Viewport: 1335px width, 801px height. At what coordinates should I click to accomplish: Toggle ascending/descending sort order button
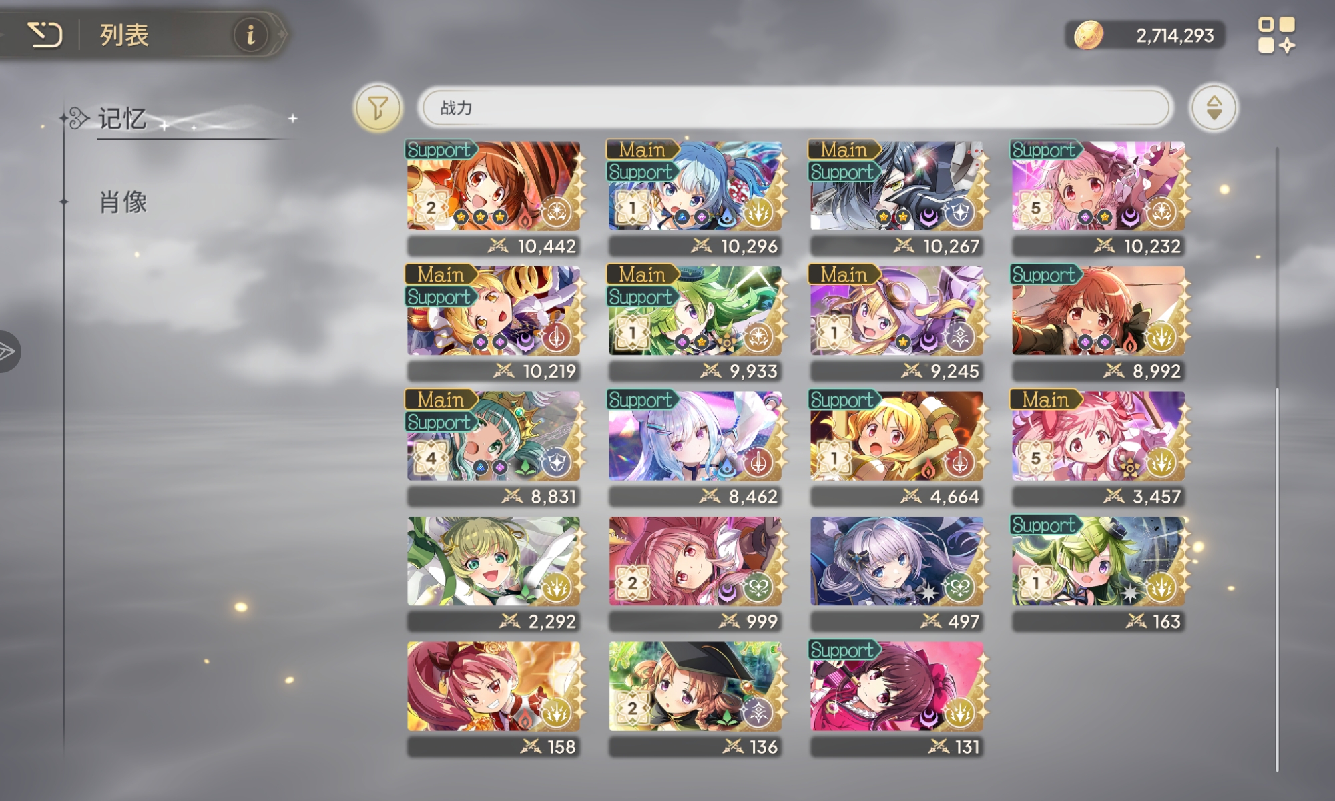click(x=1214, y=107)
